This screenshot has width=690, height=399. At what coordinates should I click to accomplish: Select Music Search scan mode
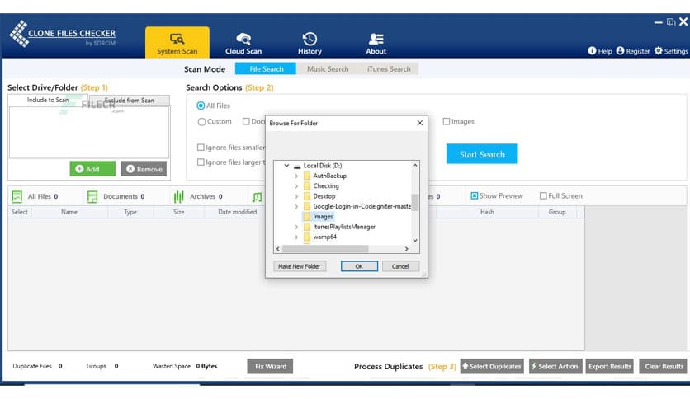328,69
